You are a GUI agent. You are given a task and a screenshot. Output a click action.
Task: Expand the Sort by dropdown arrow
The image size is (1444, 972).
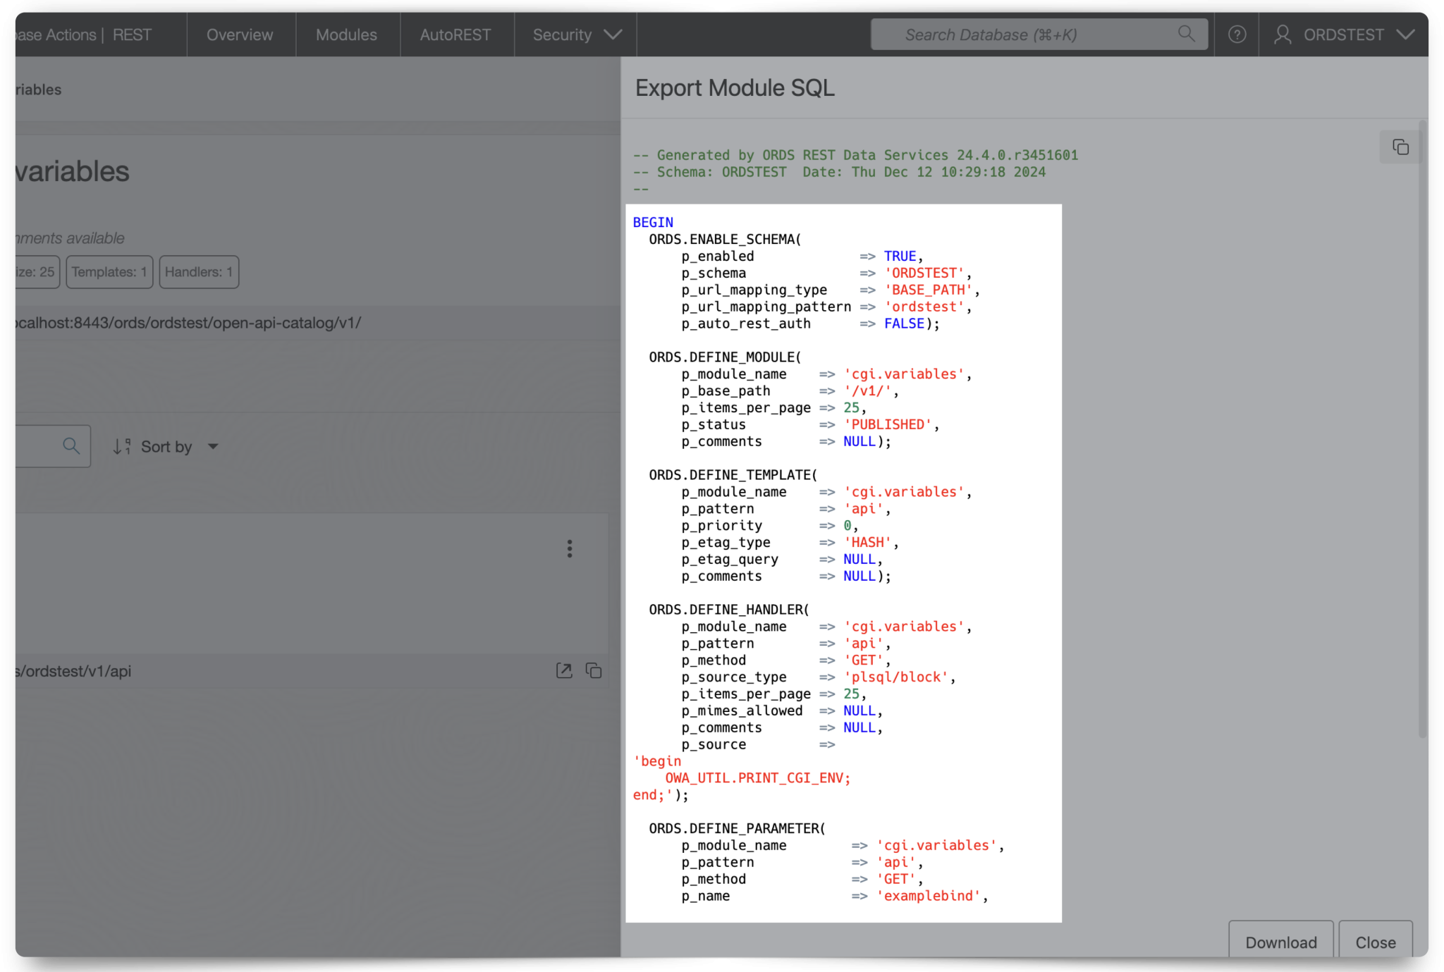point(213,446)
